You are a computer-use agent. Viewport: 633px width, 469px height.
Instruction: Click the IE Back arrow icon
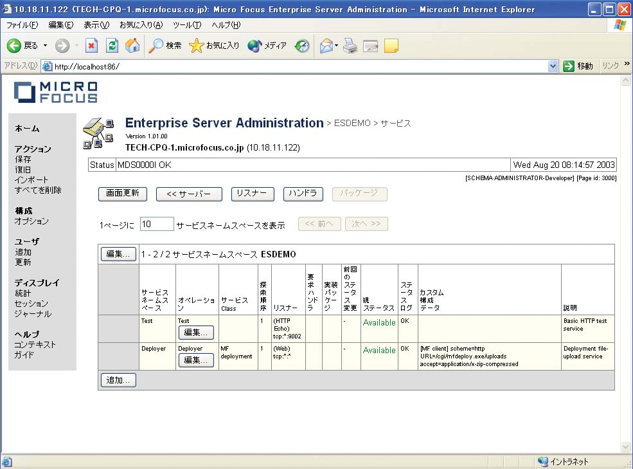click(13, 46)
